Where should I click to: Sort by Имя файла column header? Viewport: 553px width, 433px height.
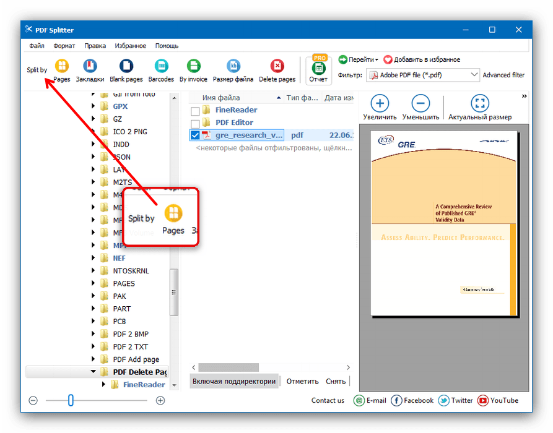[237, 98]
